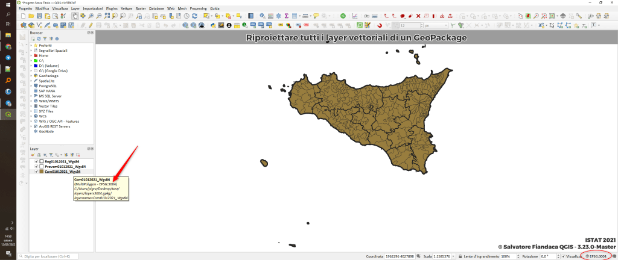Screen dimensions: 618x260
Task: Uncheck the Reg01012021_Wgs84 layer checkbox
Action: (x=36, y=161)
